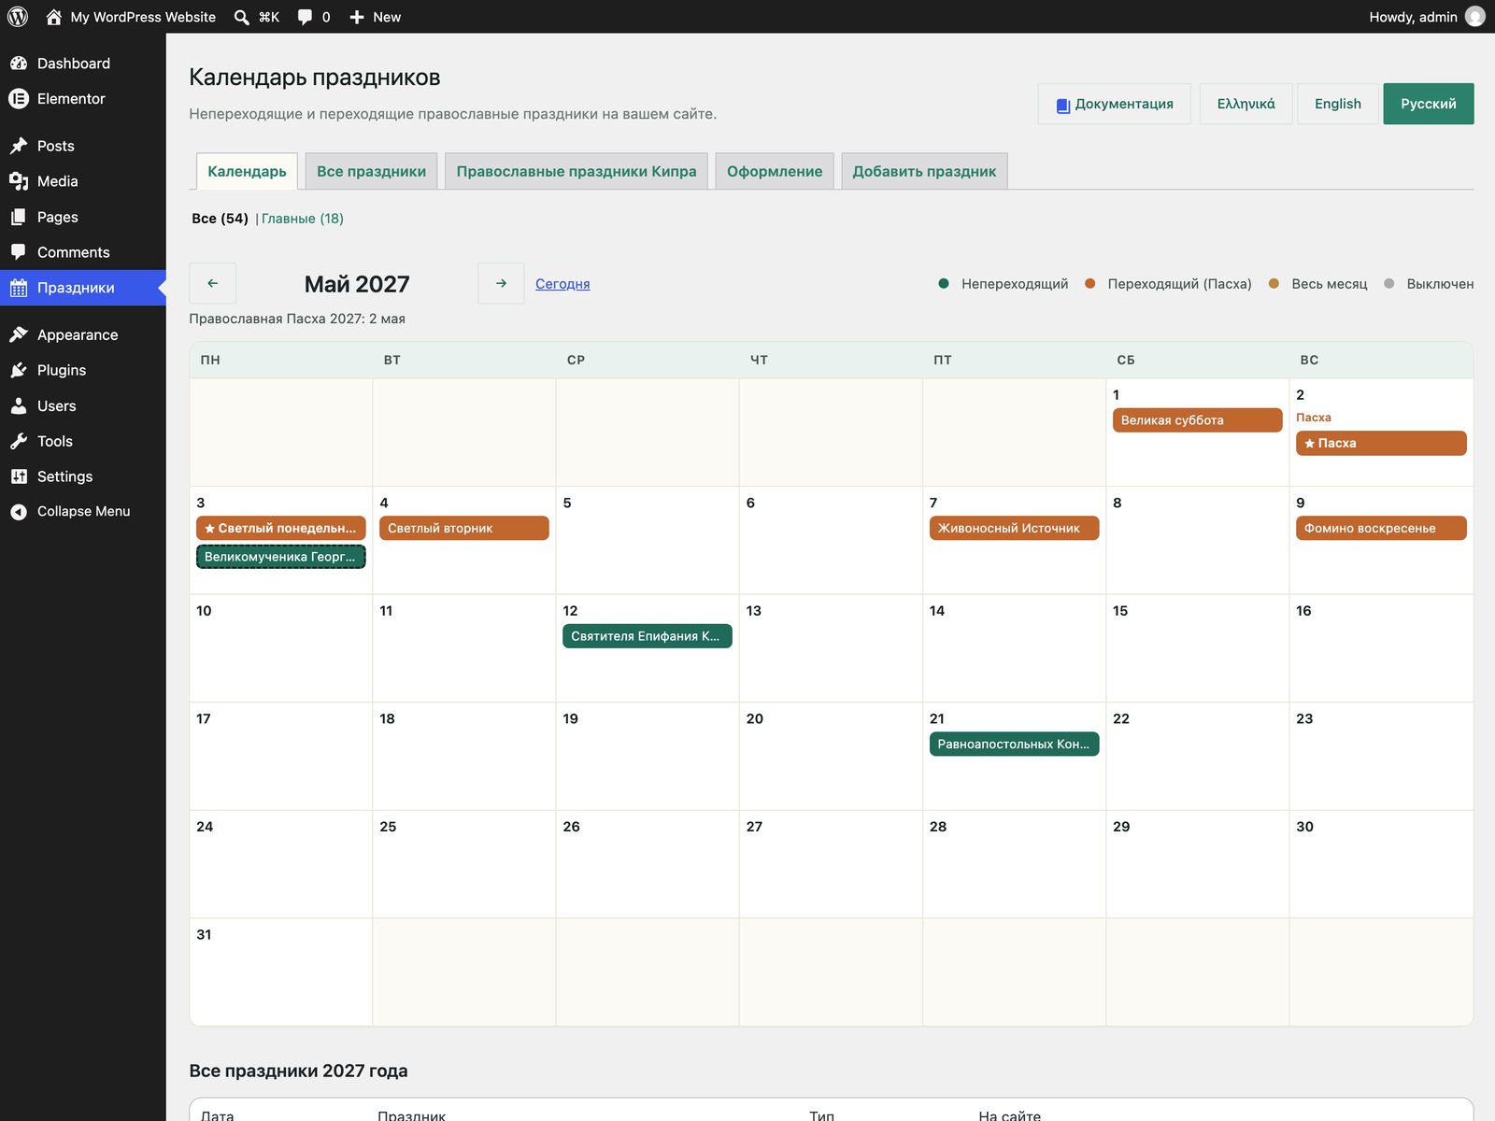Open the admin user avatar
Image resolution: width=1495 pixels, height=1121 pixels.
1475,17
